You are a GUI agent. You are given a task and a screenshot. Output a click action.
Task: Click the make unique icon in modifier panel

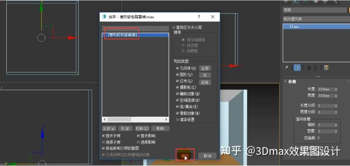tap(309, 68)
